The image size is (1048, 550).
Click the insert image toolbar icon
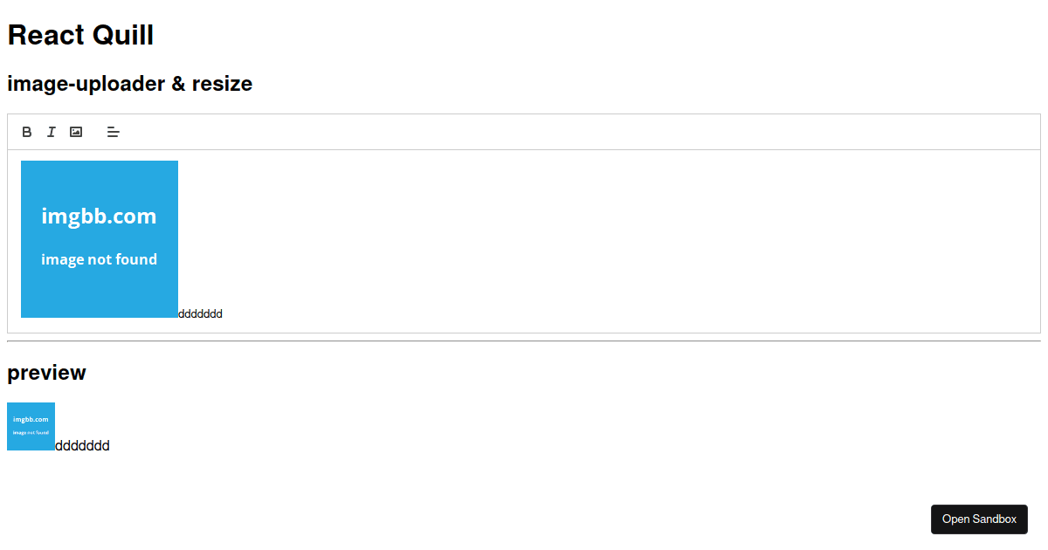(x=76, y=132)
